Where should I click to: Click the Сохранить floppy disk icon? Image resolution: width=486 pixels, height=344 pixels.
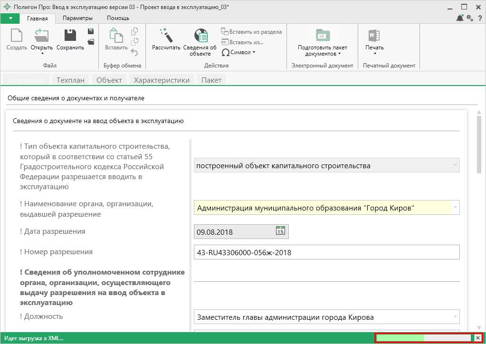pyautogui.click(x=70, y=36)
